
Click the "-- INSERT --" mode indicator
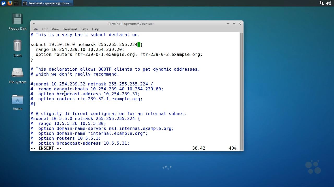tap(46, 148)
